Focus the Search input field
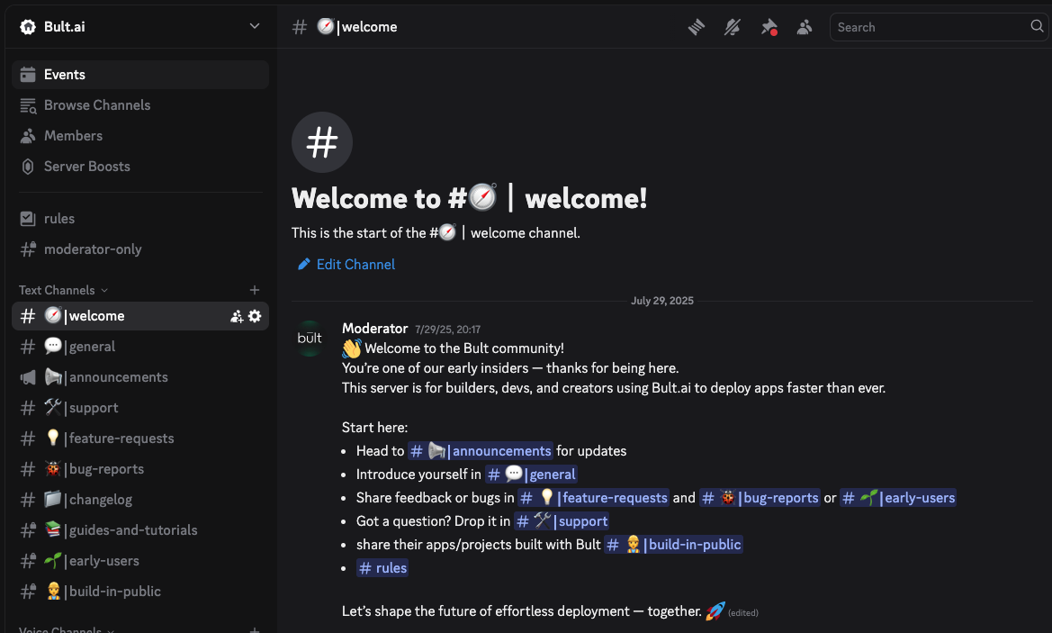1052x633 pixels. pyautogui.click(x=939, y=27)
